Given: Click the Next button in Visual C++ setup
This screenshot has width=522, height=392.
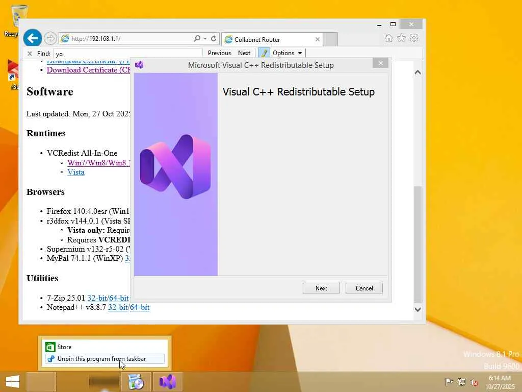Looking at the screenshot, I should point(321,288).
